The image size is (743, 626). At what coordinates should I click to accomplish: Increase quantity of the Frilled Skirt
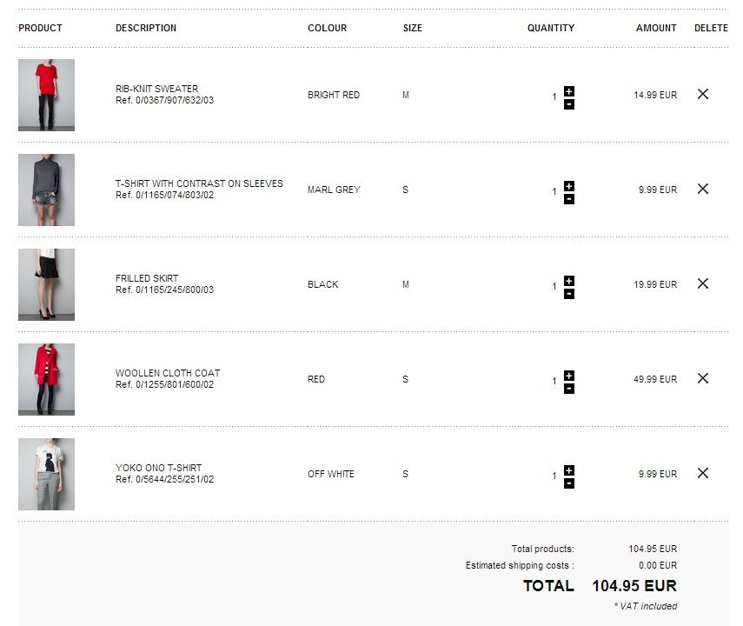click(x=569, y=281)
